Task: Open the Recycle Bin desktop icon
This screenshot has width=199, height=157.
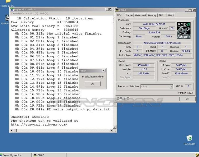Action: 189,140
